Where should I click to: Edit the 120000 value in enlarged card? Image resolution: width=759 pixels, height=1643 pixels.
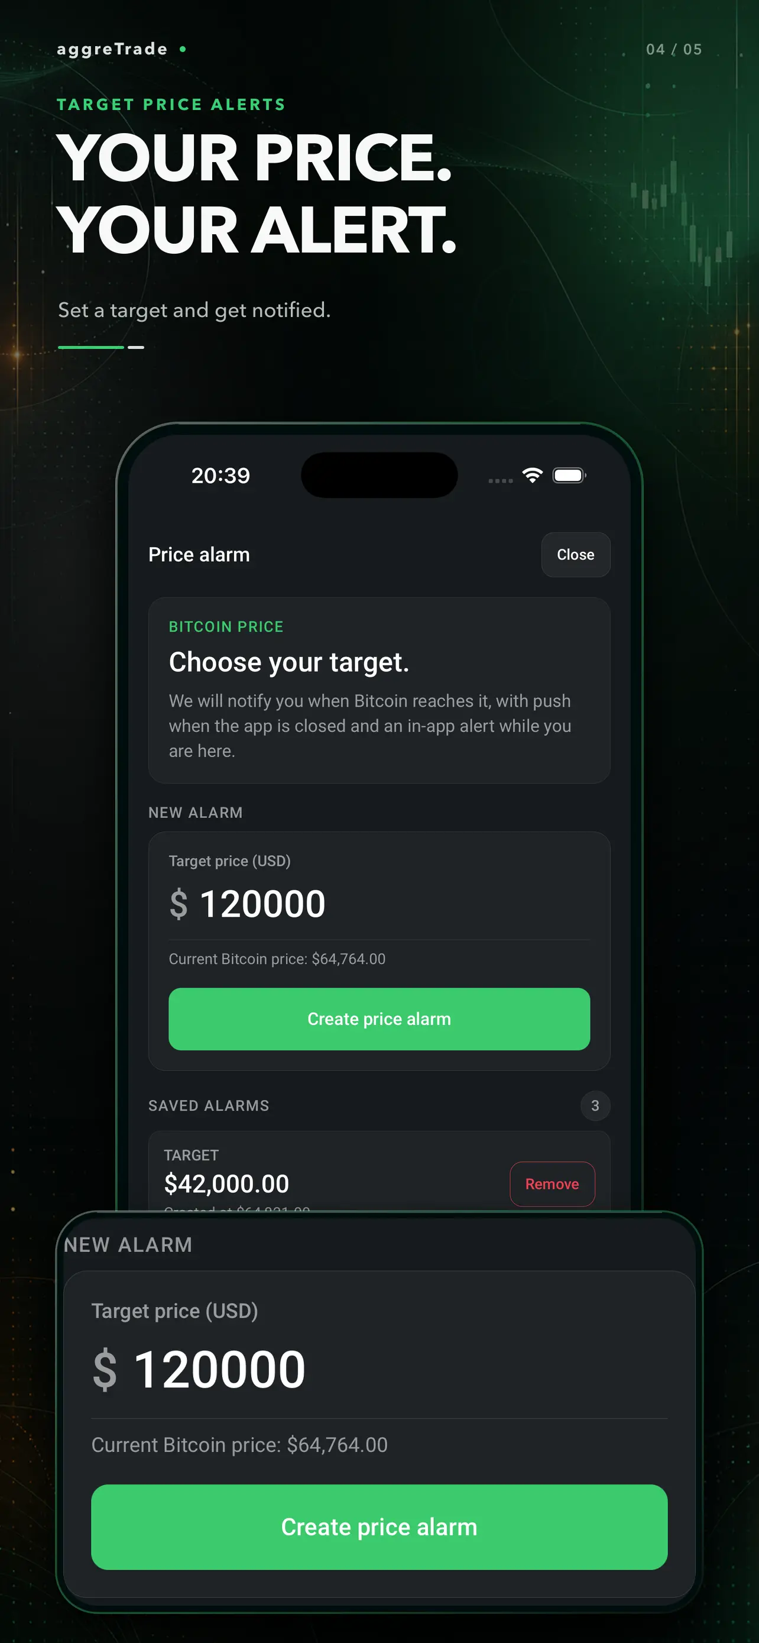tap(220, 1369)
